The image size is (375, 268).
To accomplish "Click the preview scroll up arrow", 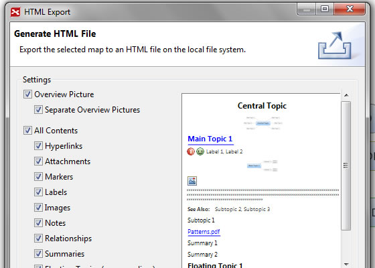I will pyautogui.click(x=346, y=95).
